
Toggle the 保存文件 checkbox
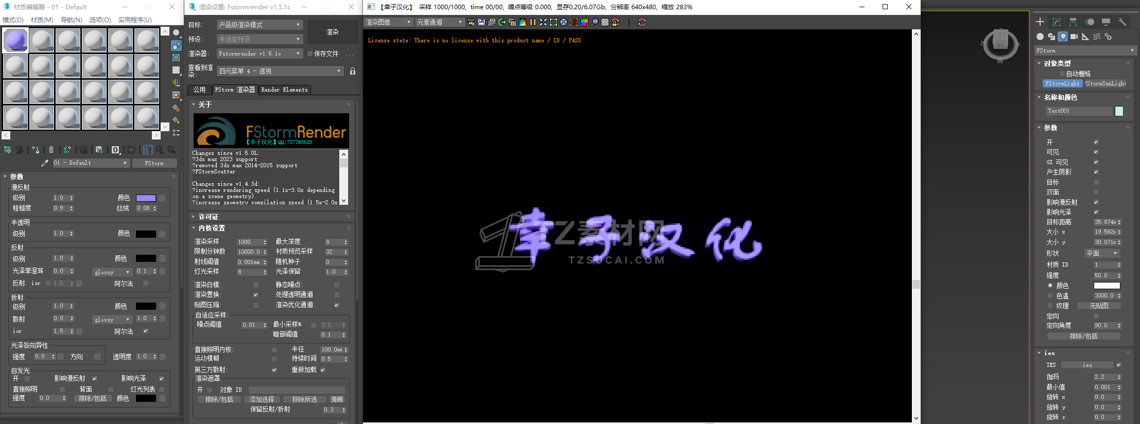click(x=310, y=54)
